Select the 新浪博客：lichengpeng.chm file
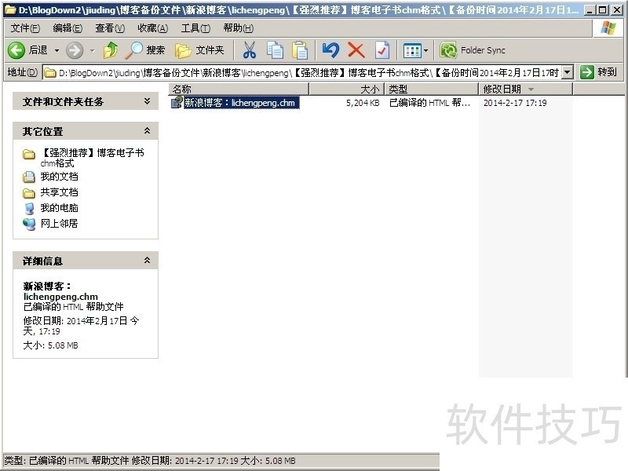The width and height of the screenshot is (628, 471). (240, 103)
